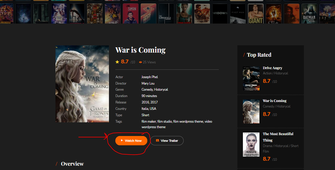Screen dimensions: 335x170
Task: Click 'Comedy / Historycal' under War is Coming
Action: (x=277, y=106)
